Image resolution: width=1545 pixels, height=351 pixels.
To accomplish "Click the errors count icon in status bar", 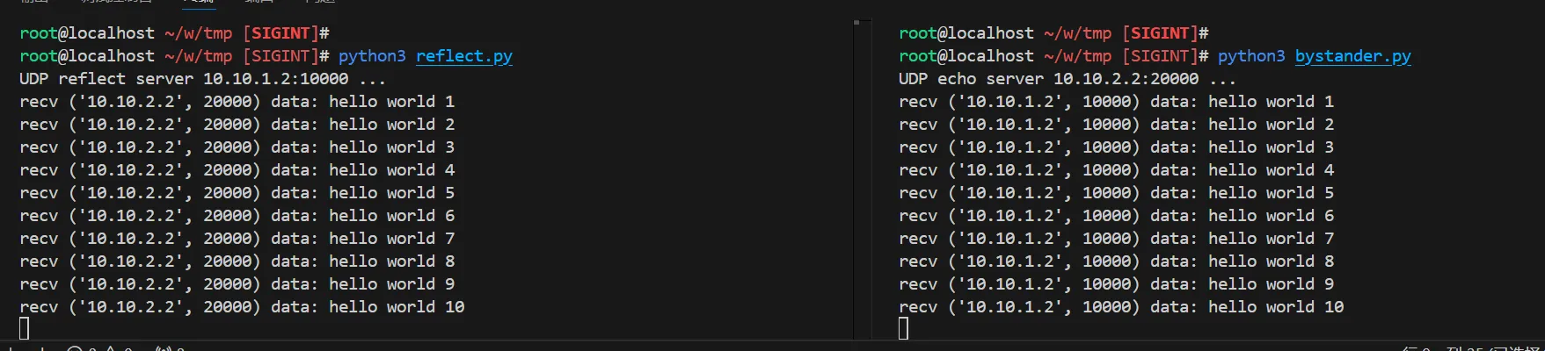I will pyautogui.click(x=75, y=348).
